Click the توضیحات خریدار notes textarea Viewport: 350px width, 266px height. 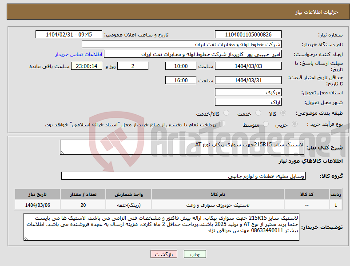click(161, 227)
